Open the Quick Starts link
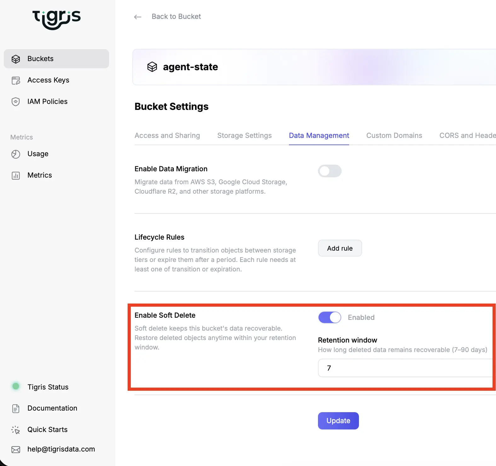Image resolution: width=496 pixels, height=466 pixels. tap(48, 429)
